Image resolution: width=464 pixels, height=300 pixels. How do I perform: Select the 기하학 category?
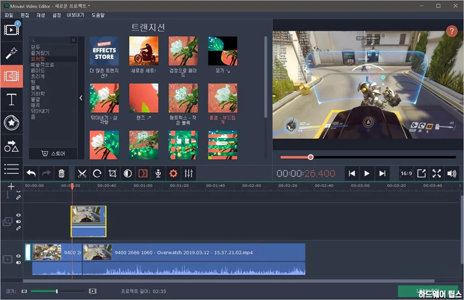pos(38,93)
